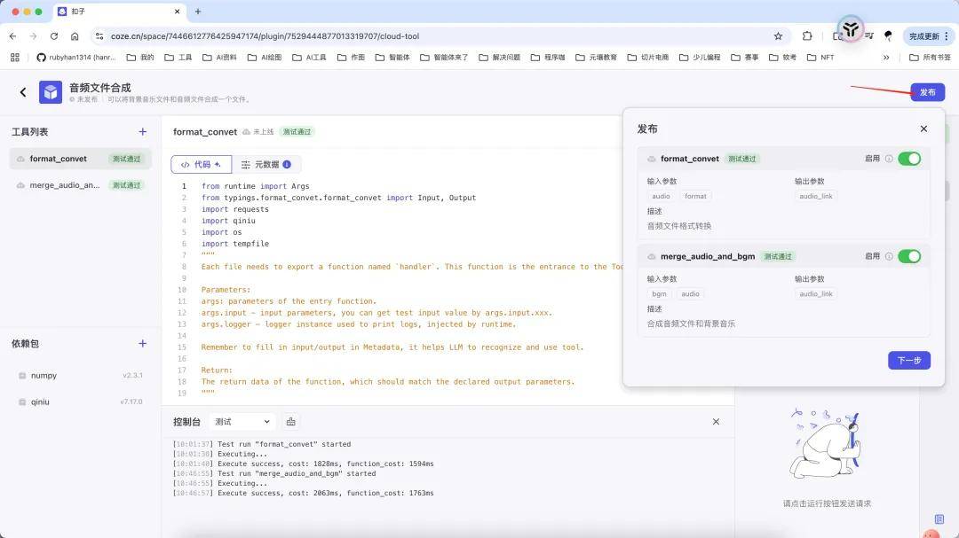This screenshot has height=538, width=959.
Task: Close the 发布 dialog
Action: click(x=923, y=129)
